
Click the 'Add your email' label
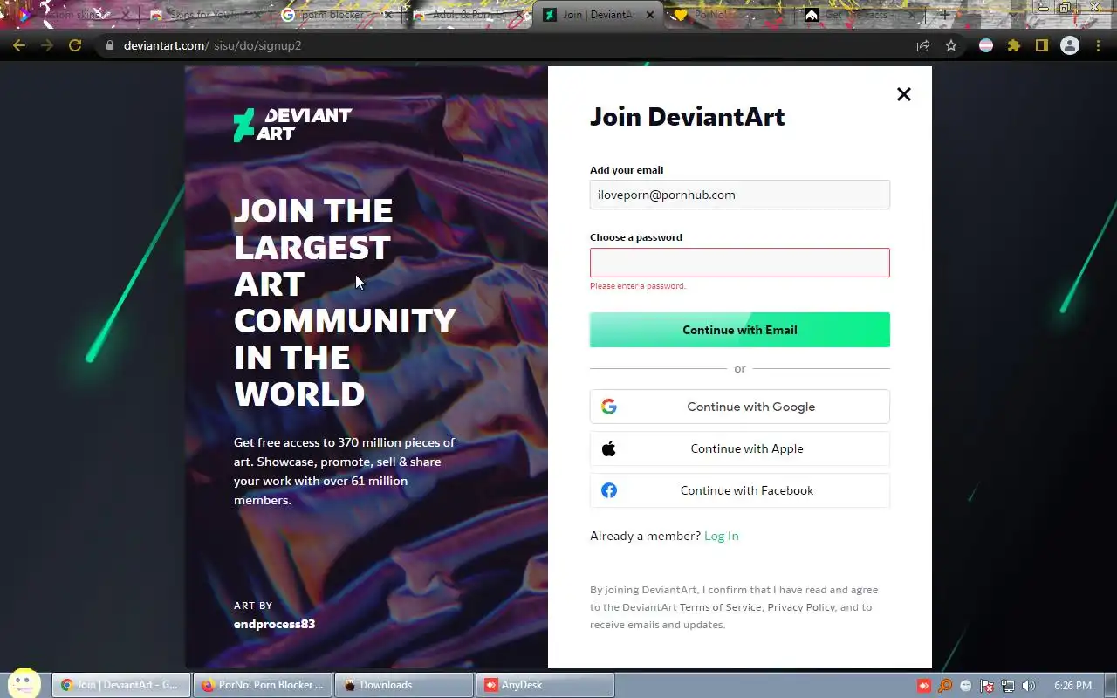coord(627,170)
